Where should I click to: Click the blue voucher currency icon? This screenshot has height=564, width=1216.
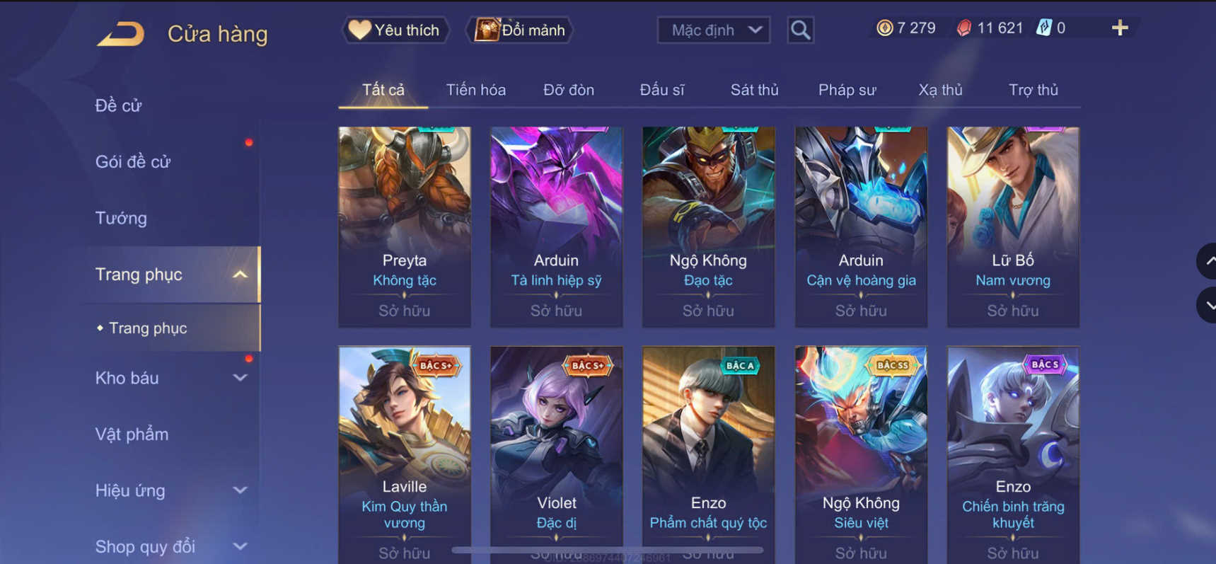coord(1043,28)
